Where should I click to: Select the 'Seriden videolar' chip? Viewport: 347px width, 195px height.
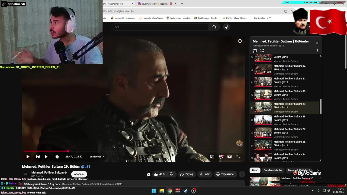273,170
